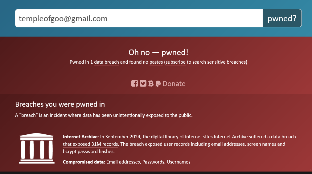Open the "Internet Archive suffered a data breach" link

coord(255,137)
